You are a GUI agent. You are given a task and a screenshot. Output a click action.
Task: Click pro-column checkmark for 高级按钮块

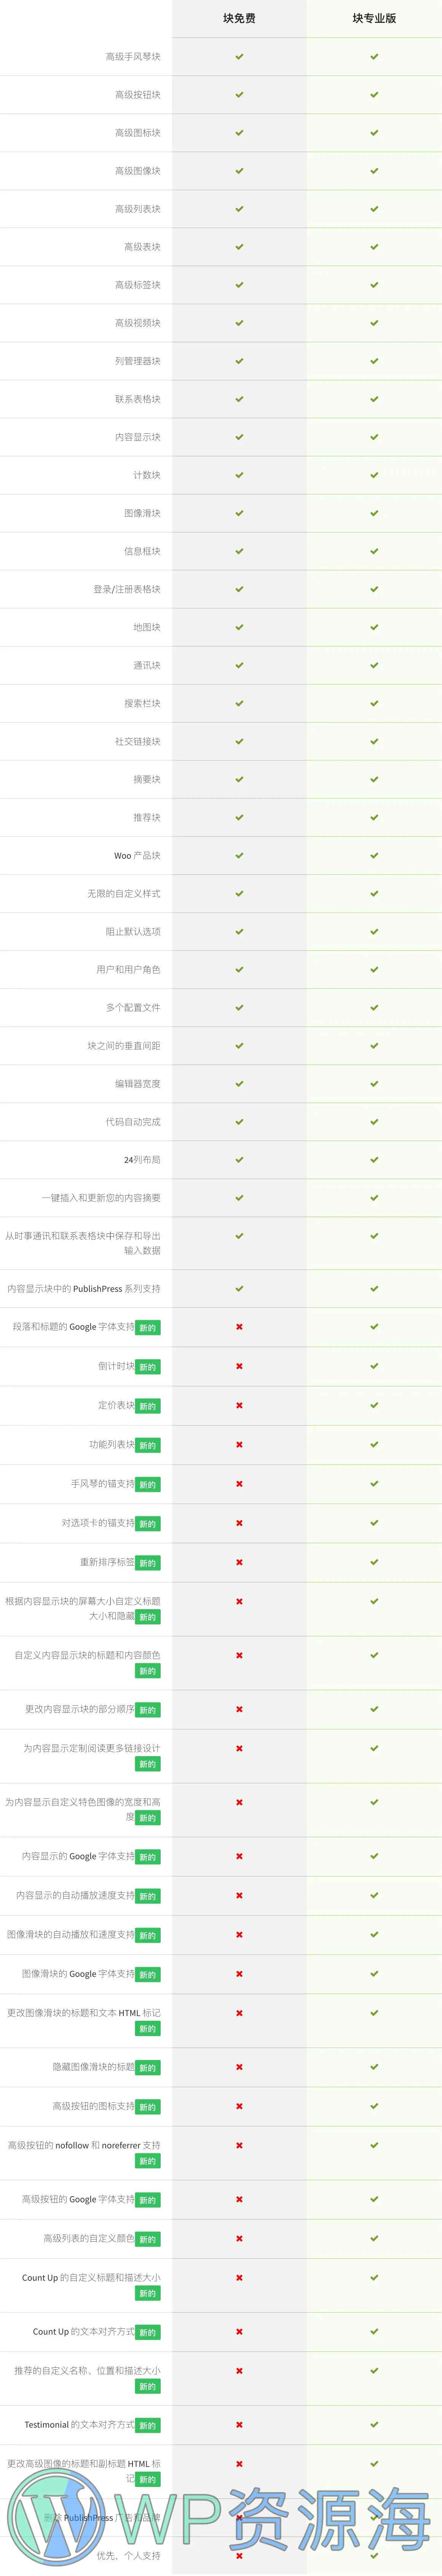click(x=374, y=95)
